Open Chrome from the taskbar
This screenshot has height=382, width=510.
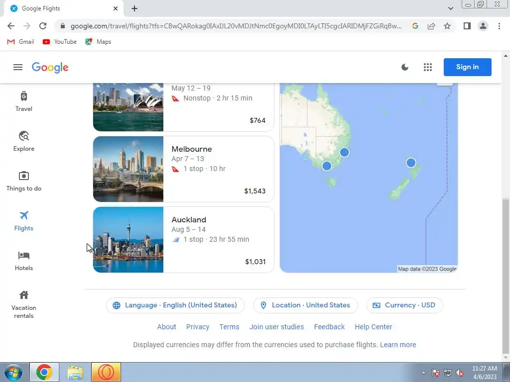pos(44,372)
